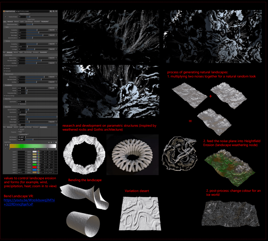This screenshot has width=268, height=241.
Task: Click the HeightField Erode node icon
Action: [4, 12]
